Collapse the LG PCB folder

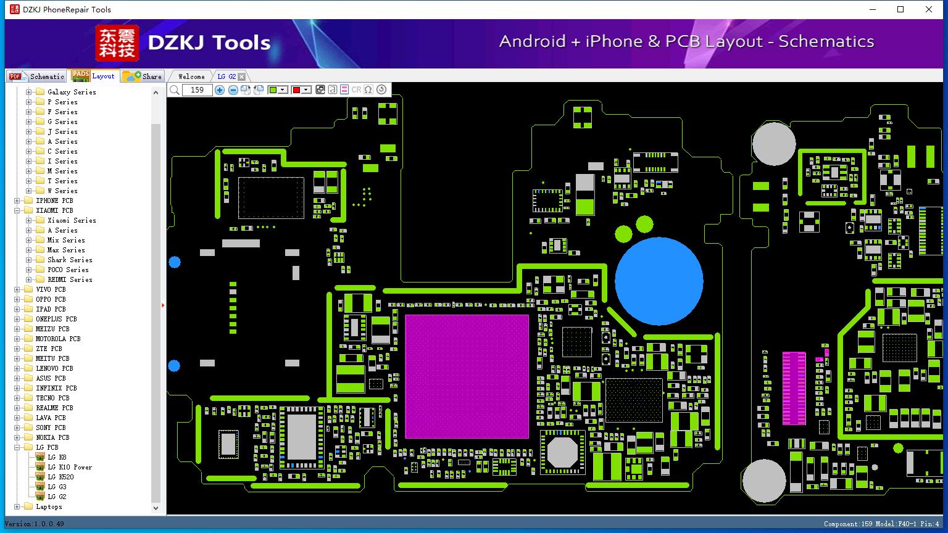pyautogui.click(x=17, y=447)
